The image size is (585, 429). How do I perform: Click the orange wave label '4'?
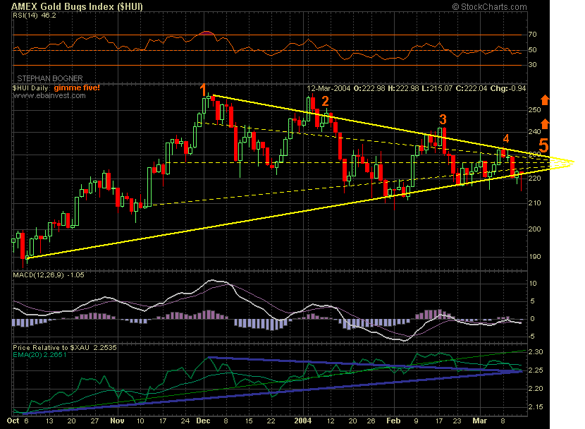(x=505, y=138)
